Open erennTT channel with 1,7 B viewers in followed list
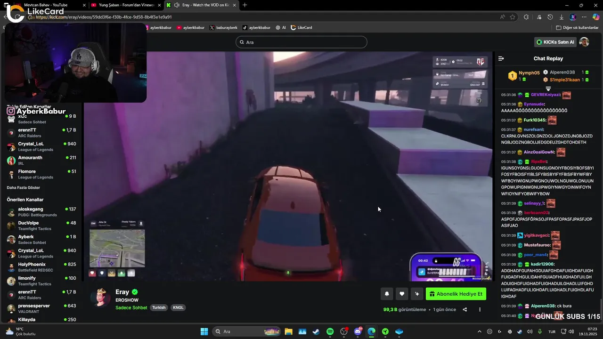The image size is (603, 339). [x=41, y=133]
